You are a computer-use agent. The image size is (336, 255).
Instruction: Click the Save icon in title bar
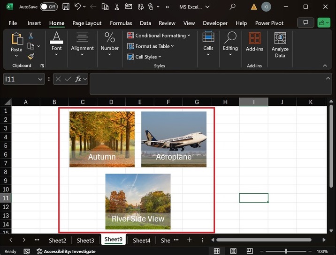click(66, 7)
